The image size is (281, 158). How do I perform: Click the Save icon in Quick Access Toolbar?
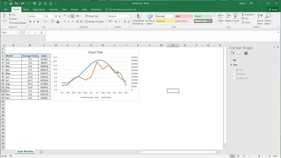[11, 4]
